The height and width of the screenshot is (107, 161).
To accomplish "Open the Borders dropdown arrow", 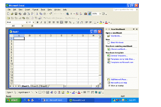I will pyautogui.click(x=98, y=22).
